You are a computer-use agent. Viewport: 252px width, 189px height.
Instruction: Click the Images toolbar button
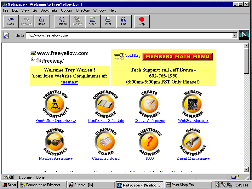point(77,21)
